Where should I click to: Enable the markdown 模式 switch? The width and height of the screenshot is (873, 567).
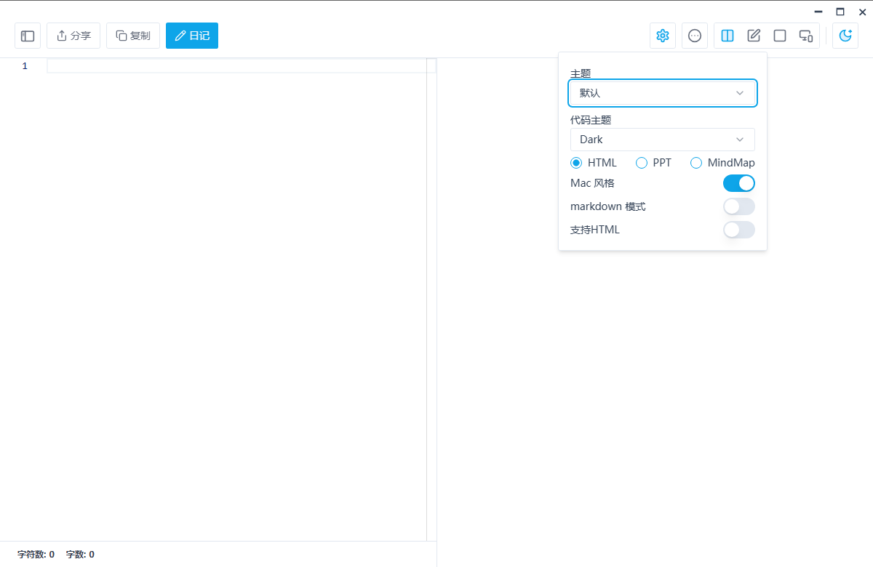point(738,206)
